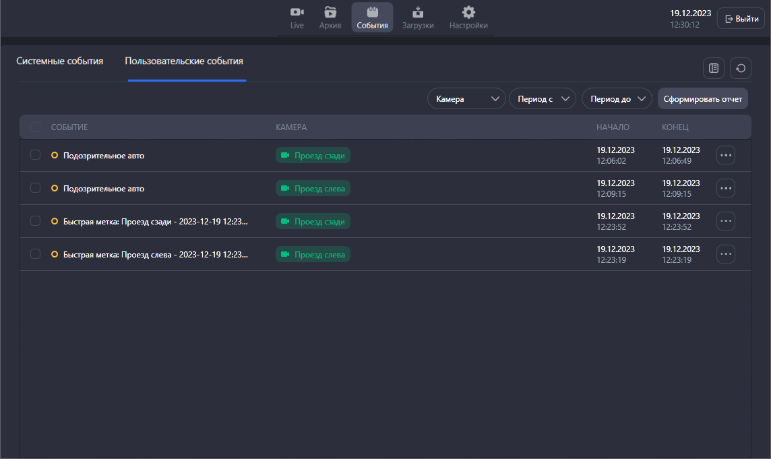Tick the select-all checkbox in table header

[x=36, y=127]
